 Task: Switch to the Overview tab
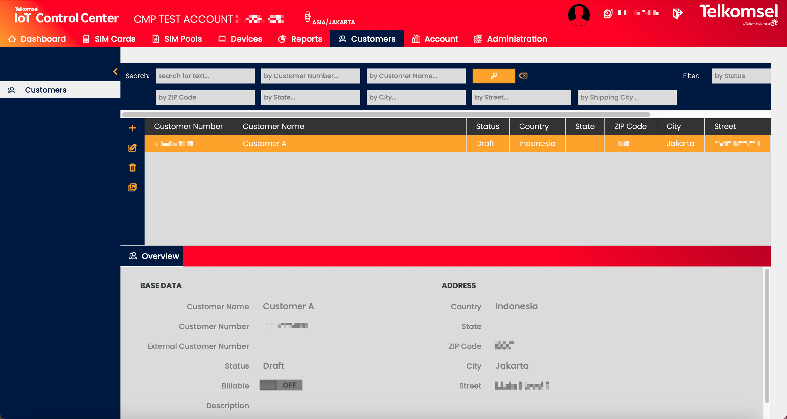pyautogui.click(x=154, y=256)
